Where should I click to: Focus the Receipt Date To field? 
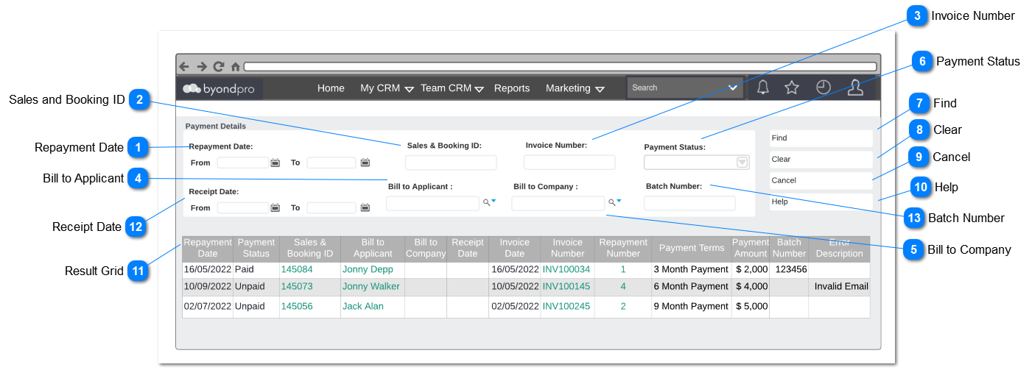pyautogui.click(x=331, y=208)
